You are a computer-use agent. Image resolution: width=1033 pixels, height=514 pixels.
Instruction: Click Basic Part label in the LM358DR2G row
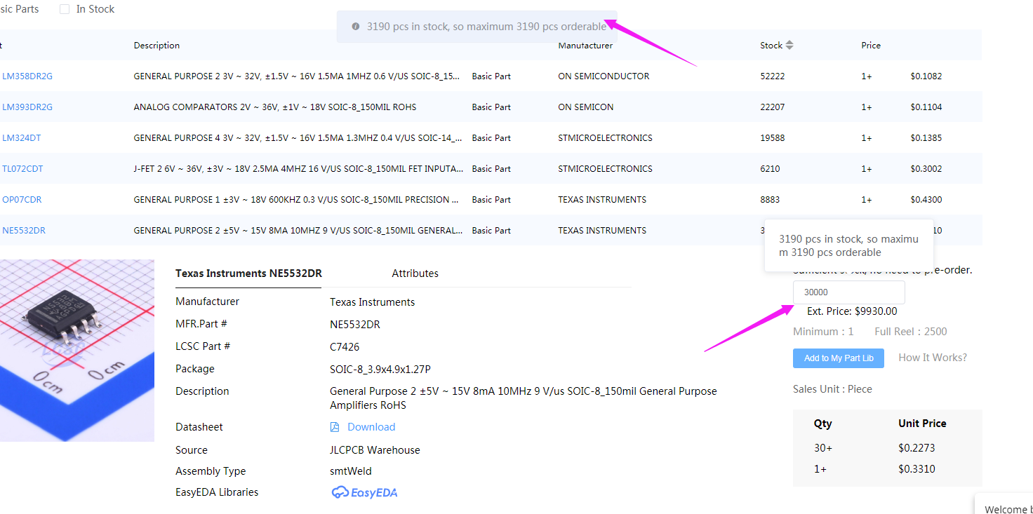[491, 76]
